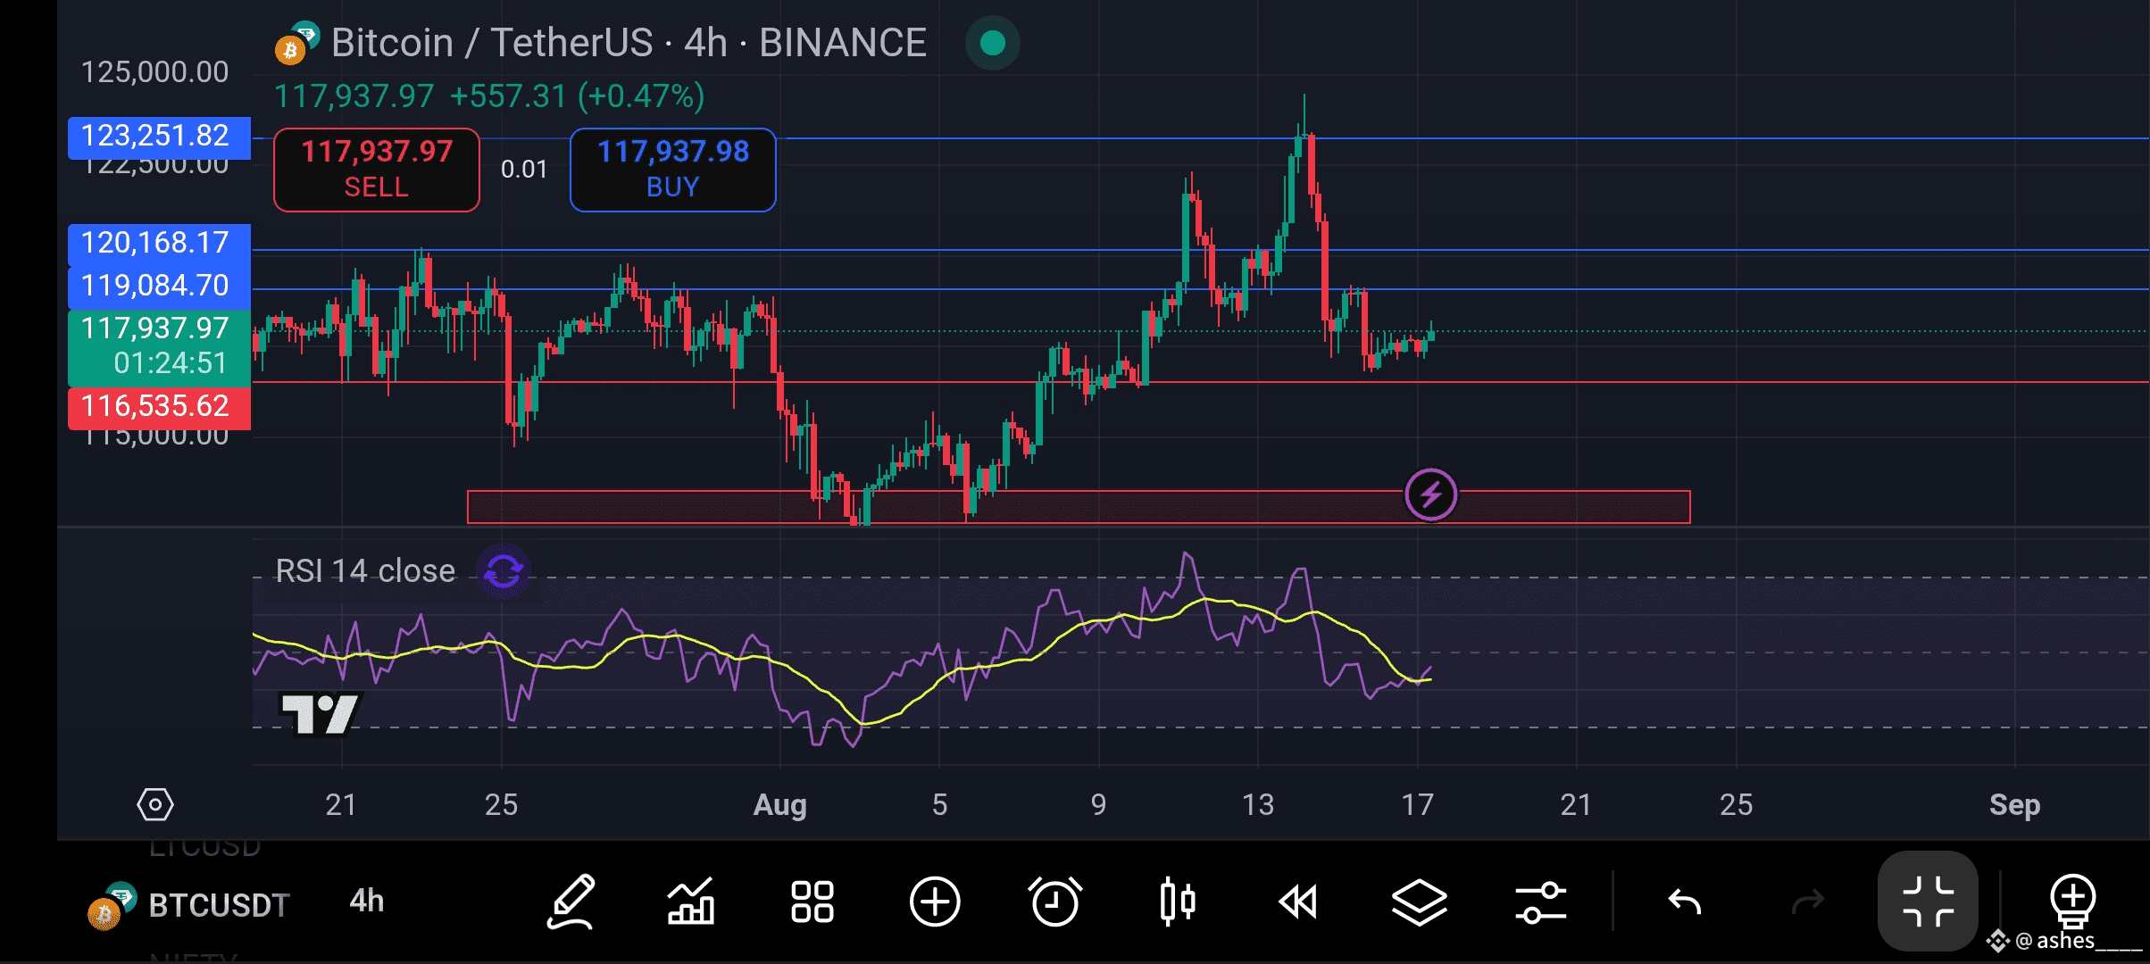Tap the purple lightning bolt marker
The height and width of the screenshot is (964, 2150).
pyautogui.click(x=1430, y=494)
